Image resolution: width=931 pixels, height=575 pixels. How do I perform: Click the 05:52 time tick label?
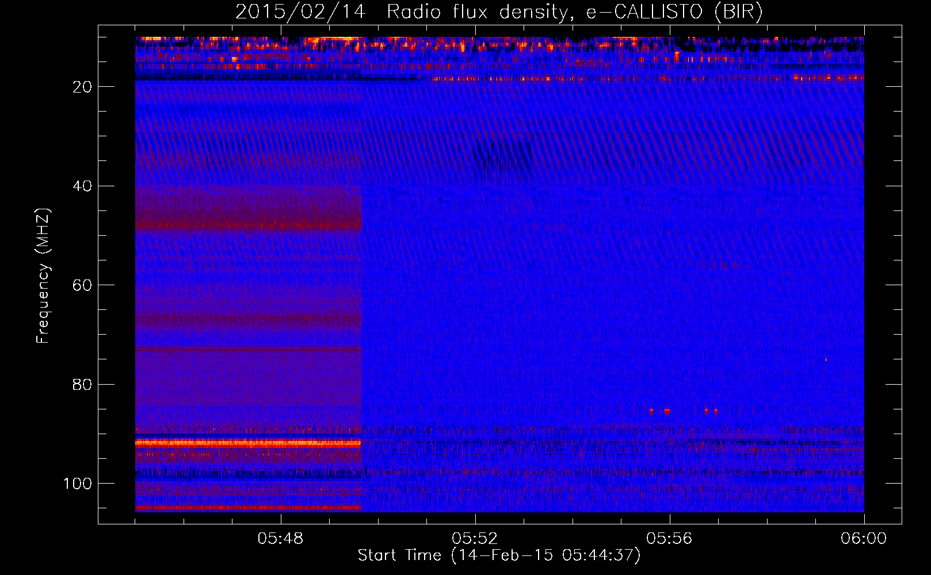475,539
